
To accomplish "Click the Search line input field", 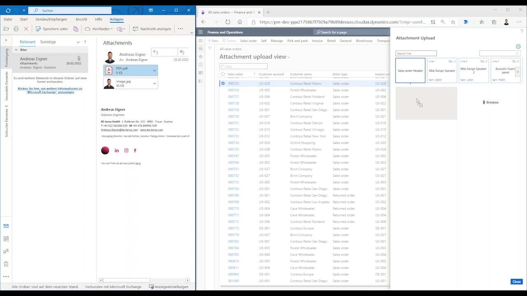I will coord(416,53).
